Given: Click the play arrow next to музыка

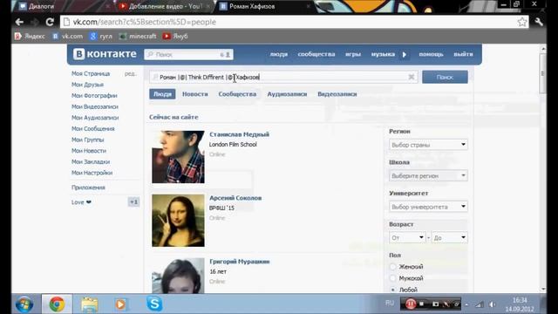Looking at the screenshot, I should coord(405,54).
